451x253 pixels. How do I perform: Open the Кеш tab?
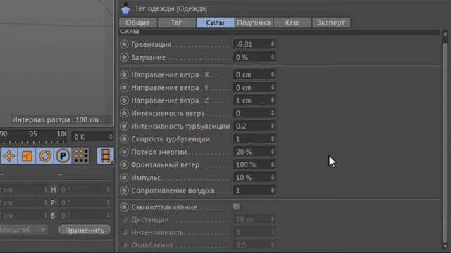[292, 22]
